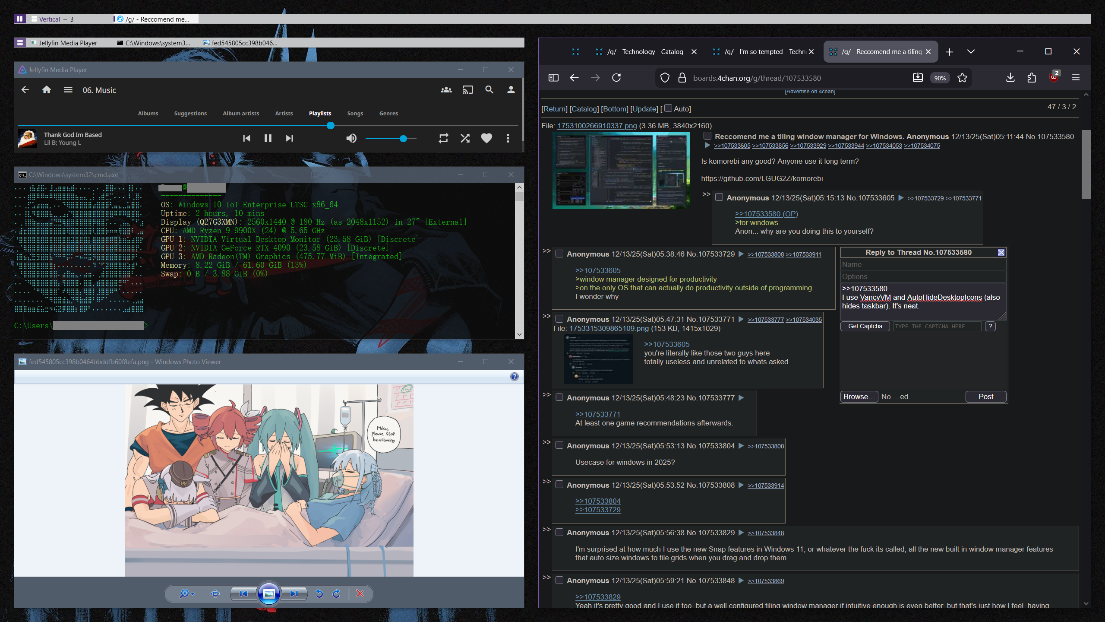Switch to the Albums tab in Jellyfin

click(148, 113)
